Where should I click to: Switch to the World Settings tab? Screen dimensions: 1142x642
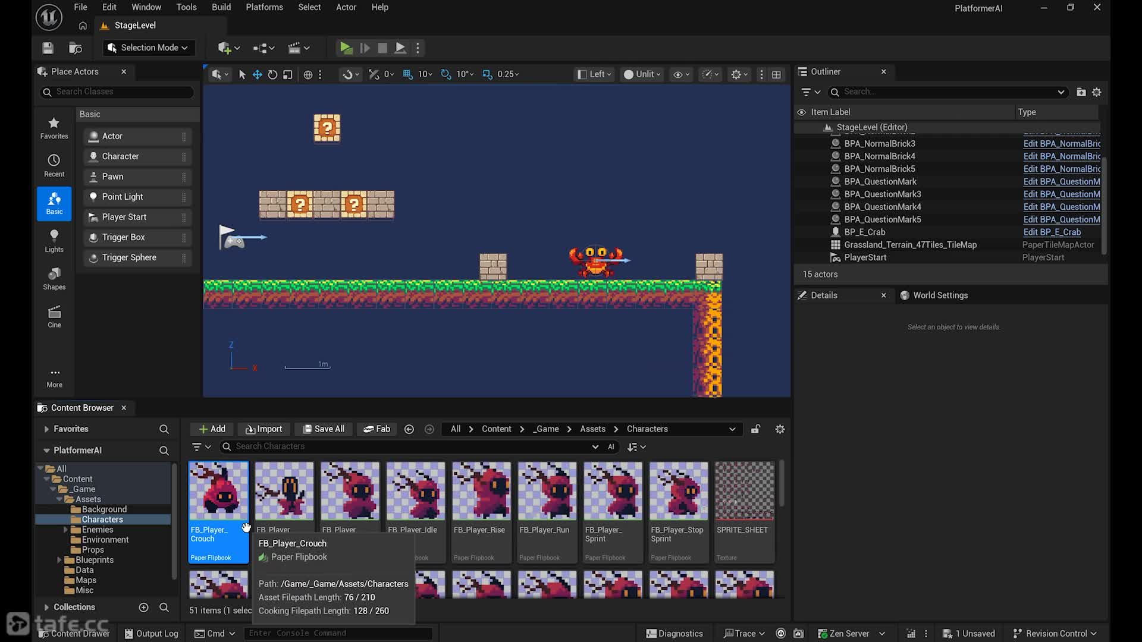[x=934, y=295]
